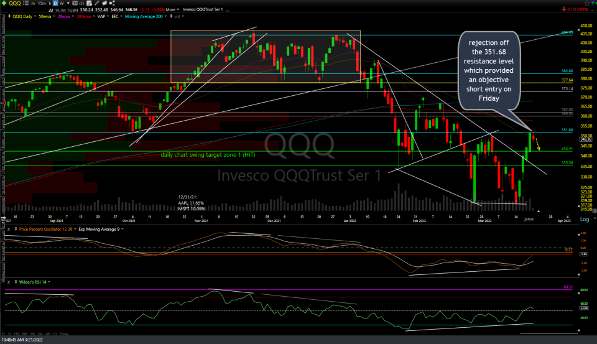The height and width of the screenshot is (344, 597).
Task: Click the 'daily chart swing target zone 1' note
Action: [208, 155]
